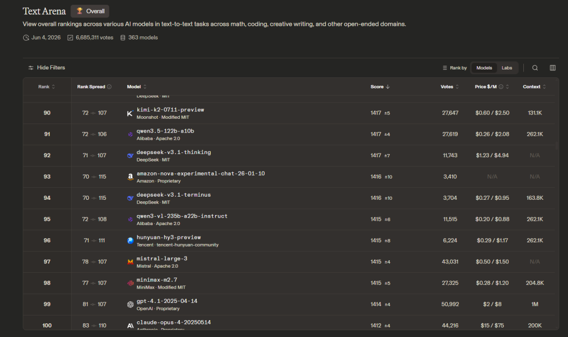
Task: Click DeepSeek logo beside deepseek-v3.1-terminus
Action: pyautogui.click(x=130, y=198)
